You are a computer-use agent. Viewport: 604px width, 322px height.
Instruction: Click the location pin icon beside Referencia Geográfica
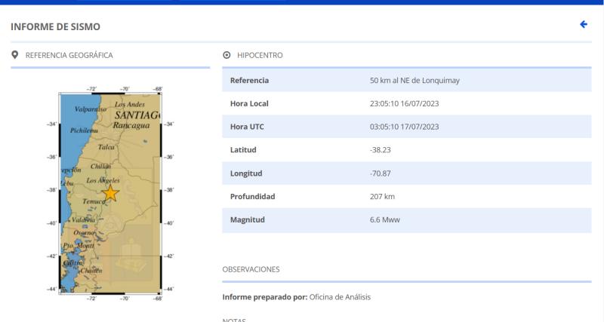pos(15,55)
